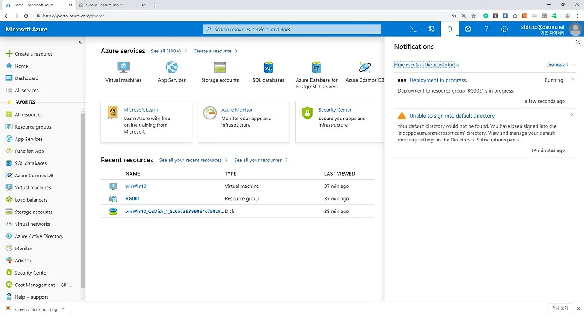
Task: Open the Virtual machines service tile
Action: tap(124, 73)
